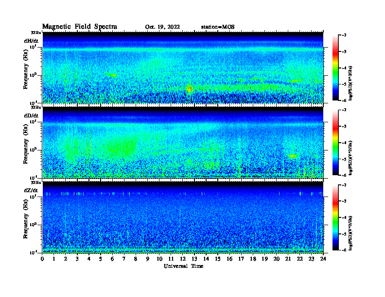Click hour tick label 8 on time axis
Screen dimensions: 385x297
pos(136,259)
